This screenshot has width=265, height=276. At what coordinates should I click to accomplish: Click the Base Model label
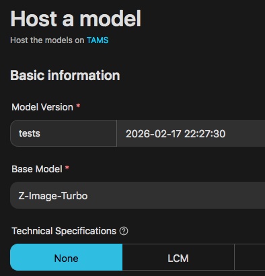(37, 169)
